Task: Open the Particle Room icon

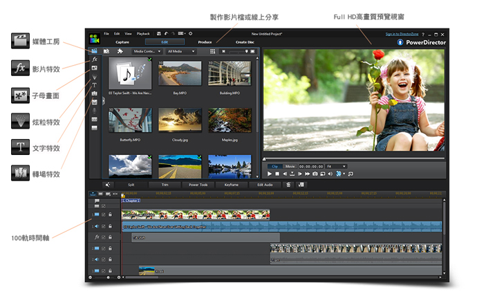Action: click(94, 77)
